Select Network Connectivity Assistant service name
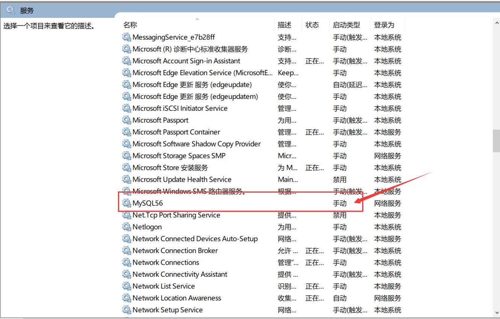 tap(180, 274)
